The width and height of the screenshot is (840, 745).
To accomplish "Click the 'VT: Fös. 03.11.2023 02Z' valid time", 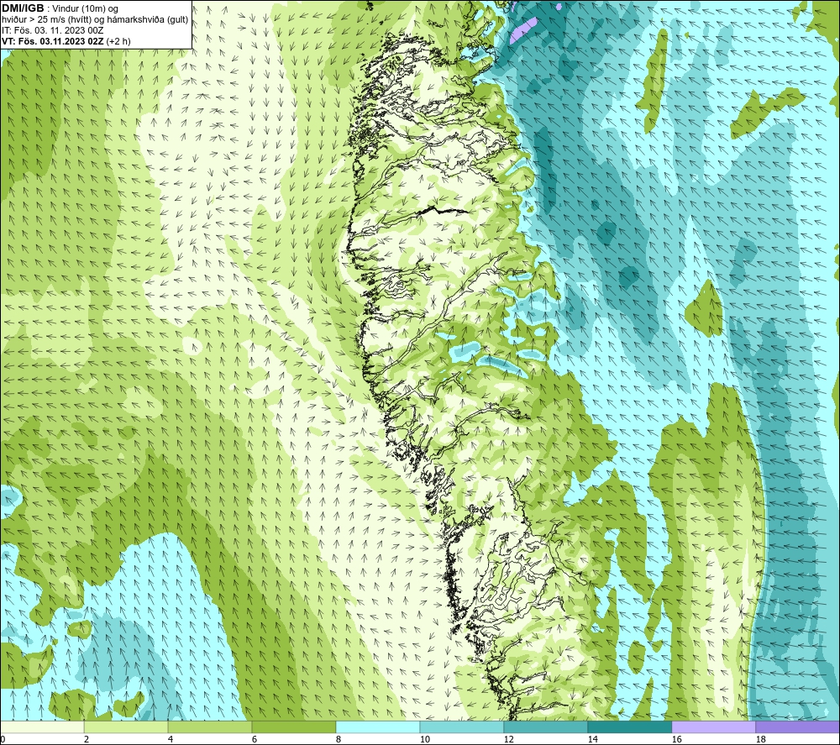I will click(53, 41).
